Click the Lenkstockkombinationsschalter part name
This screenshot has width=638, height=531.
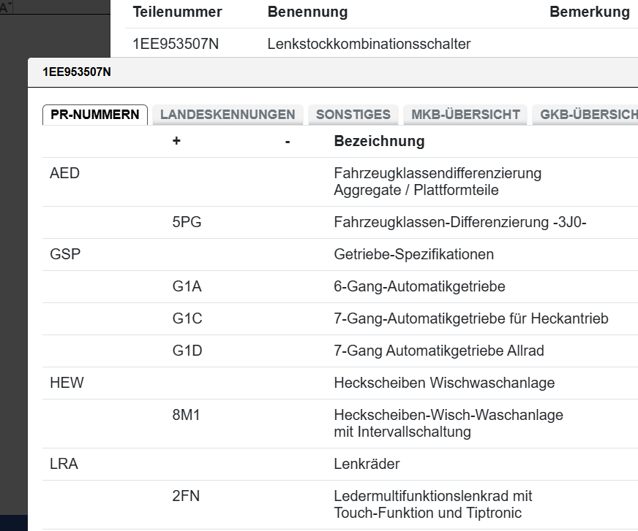point(369,44)
